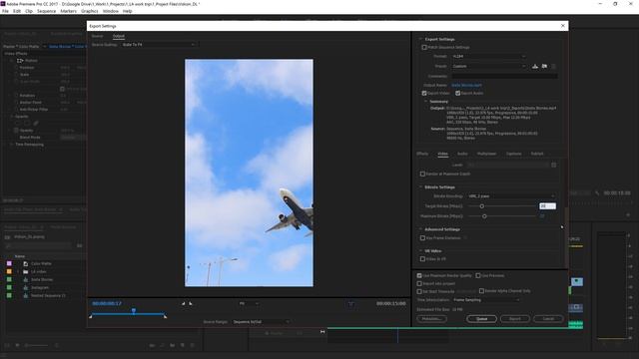Switch to the Captions tab
The image size is (639, 359).
513,154
